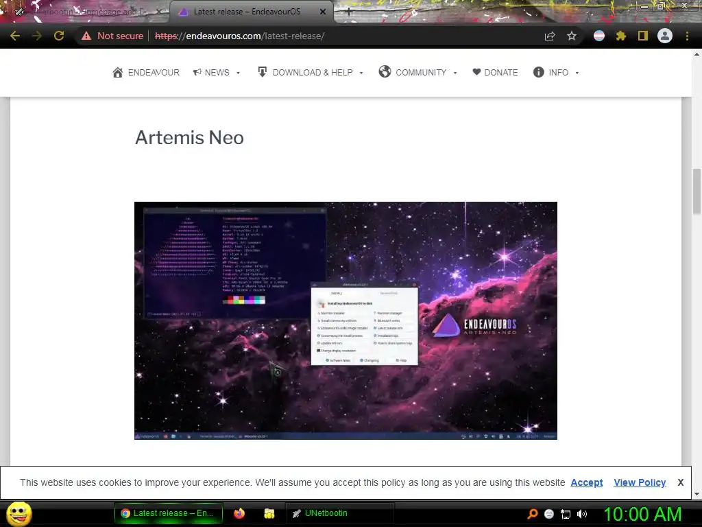This screenshot has height=527, width=702.
Task: Open the Chrome three-dot menu
Action: [x=687, y=36]
